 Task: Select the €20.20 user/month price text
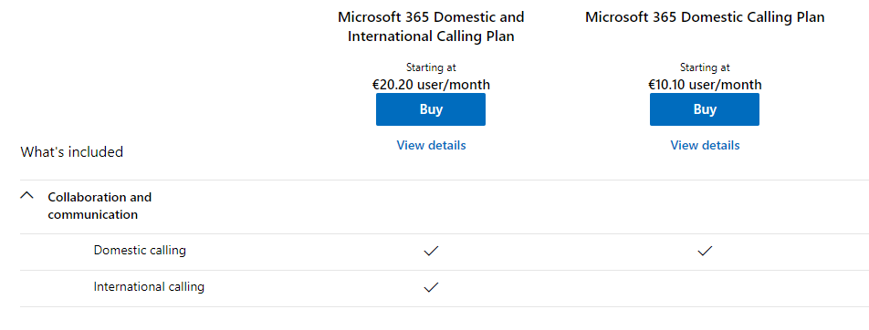(x=431, y=85)
